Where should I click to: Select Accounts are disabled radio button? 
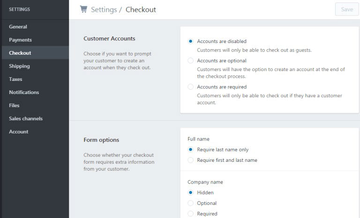190,41
